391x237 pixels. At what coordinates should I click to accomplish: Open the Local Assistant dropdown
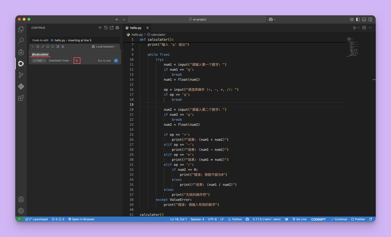click(104, 47)
